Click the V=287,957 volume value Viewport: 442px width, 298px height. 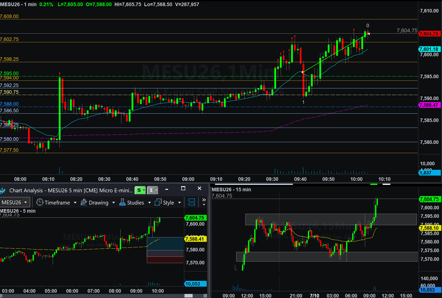click(x=187, y=4)
